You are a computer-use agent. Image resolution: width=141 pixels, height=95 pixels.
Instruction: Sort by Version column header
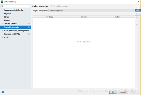(84, 17)
